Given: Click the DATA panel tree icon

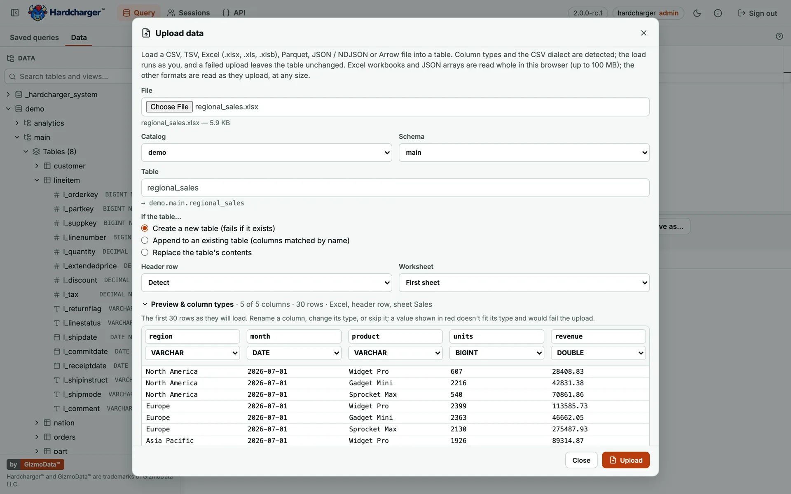Looking at the screenshot, I should (11, 58).
